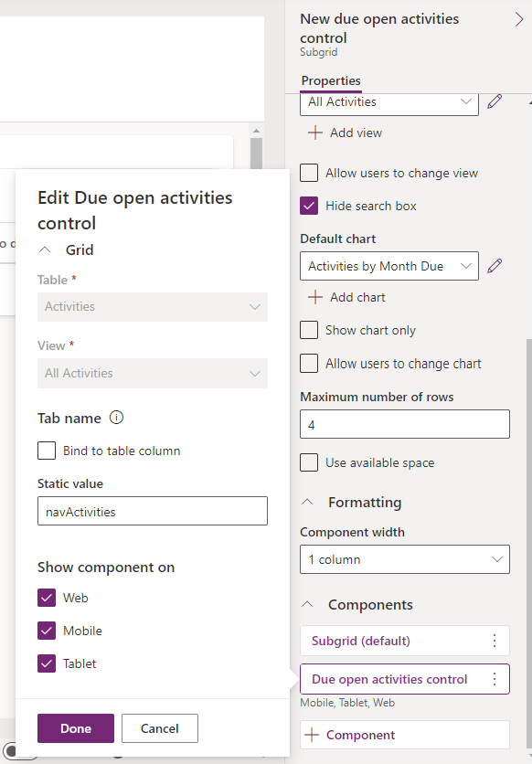Click the Static value input field
The image size is (532, 764).
coord(153,511)
